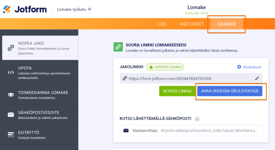The image size is (275, 150).
Task: Click the form URL field
Action: click(x=191, y=78)
